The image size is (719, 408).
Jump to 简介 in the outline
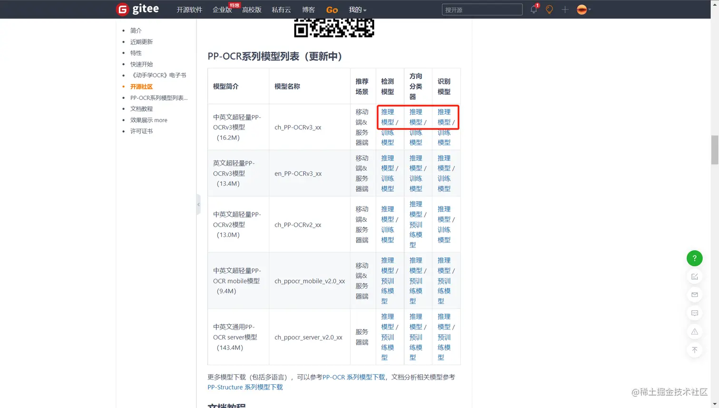(x=136, y=30)
